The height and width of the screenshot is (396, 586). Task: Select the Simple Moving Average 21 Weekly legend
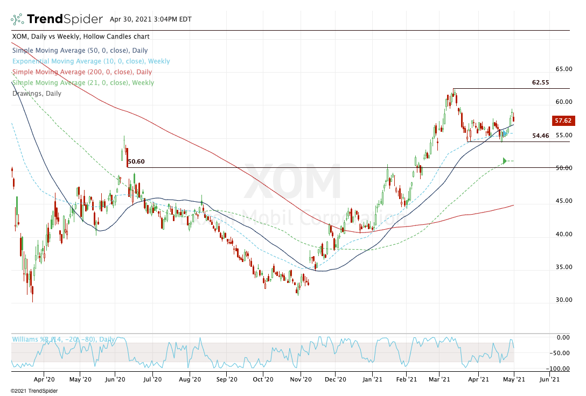point(83,83)
